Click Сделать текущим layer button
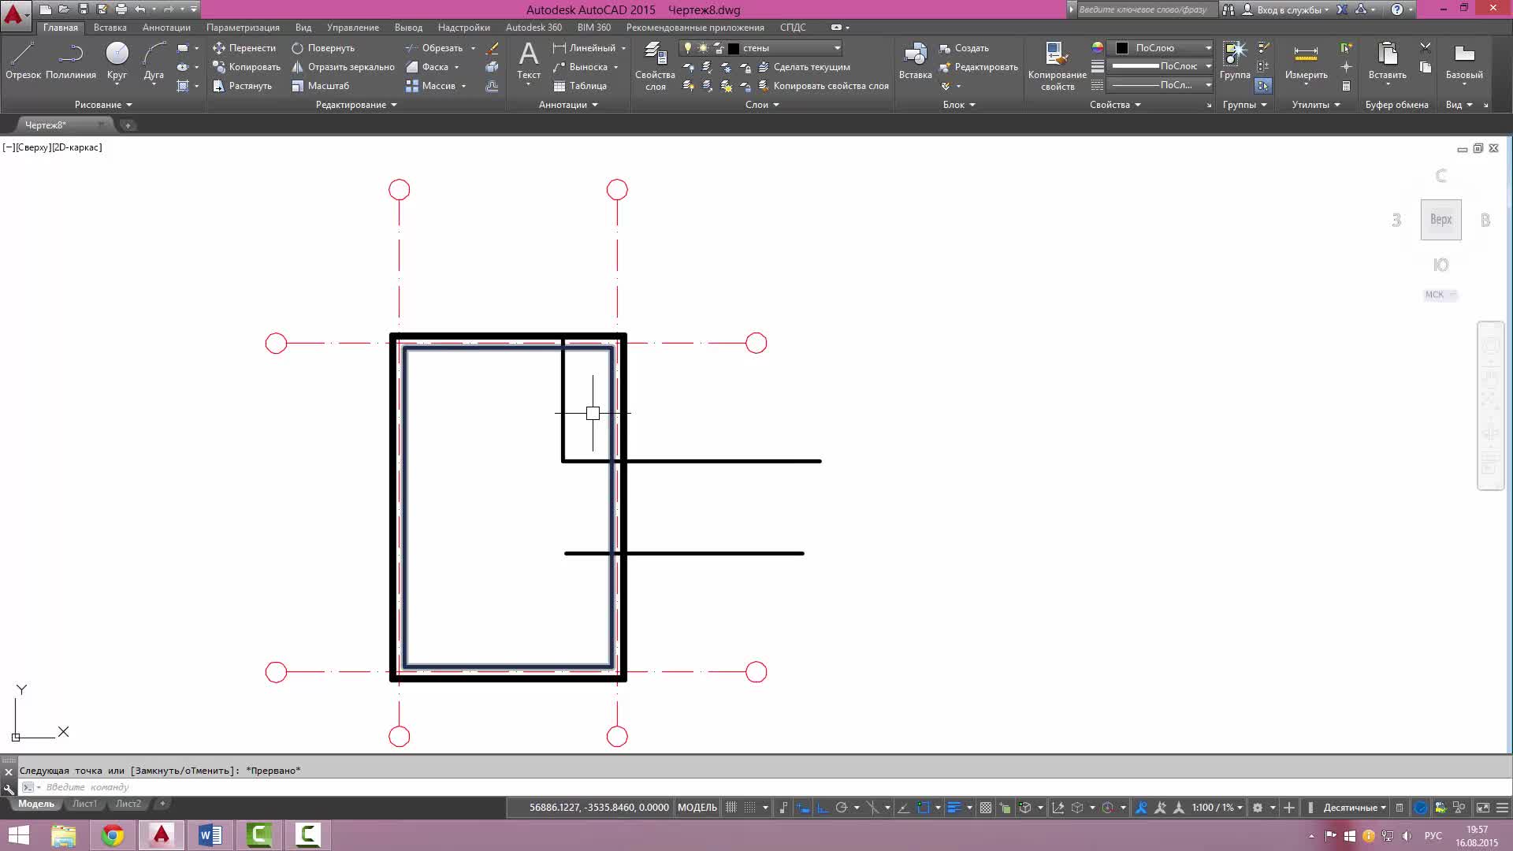The width and height of the screenshot is (1513, 851). tap(804, 67)
